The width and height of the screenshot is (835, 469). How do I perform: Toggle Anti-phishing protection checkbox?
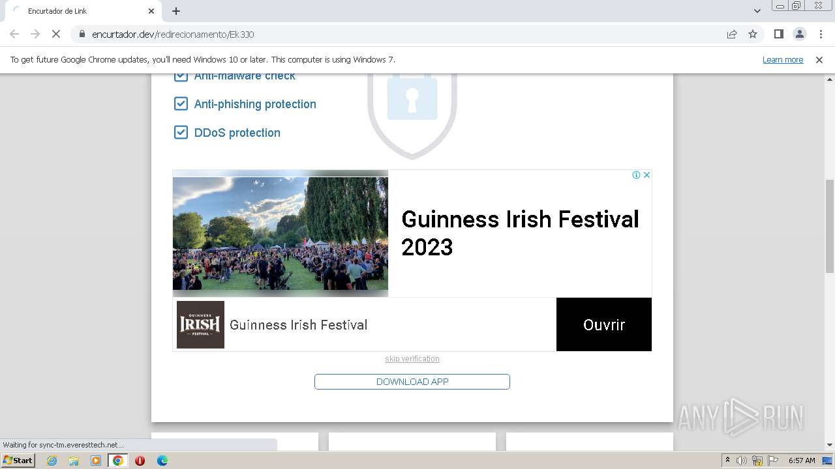click(x=181, y=104)
